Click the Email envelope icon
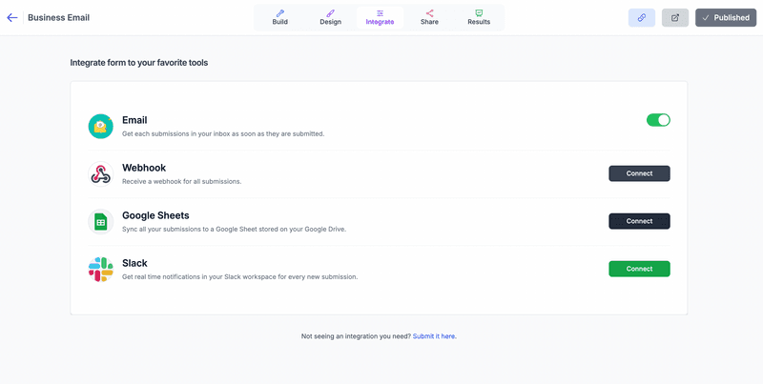This screenshot has height=384, width=763. [101, 127]
